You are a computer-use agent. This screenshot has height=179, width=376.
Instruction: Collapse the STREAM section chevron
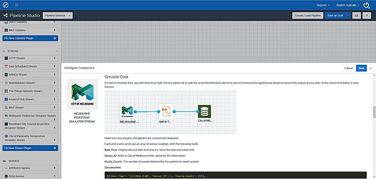[x=56, y=51]
